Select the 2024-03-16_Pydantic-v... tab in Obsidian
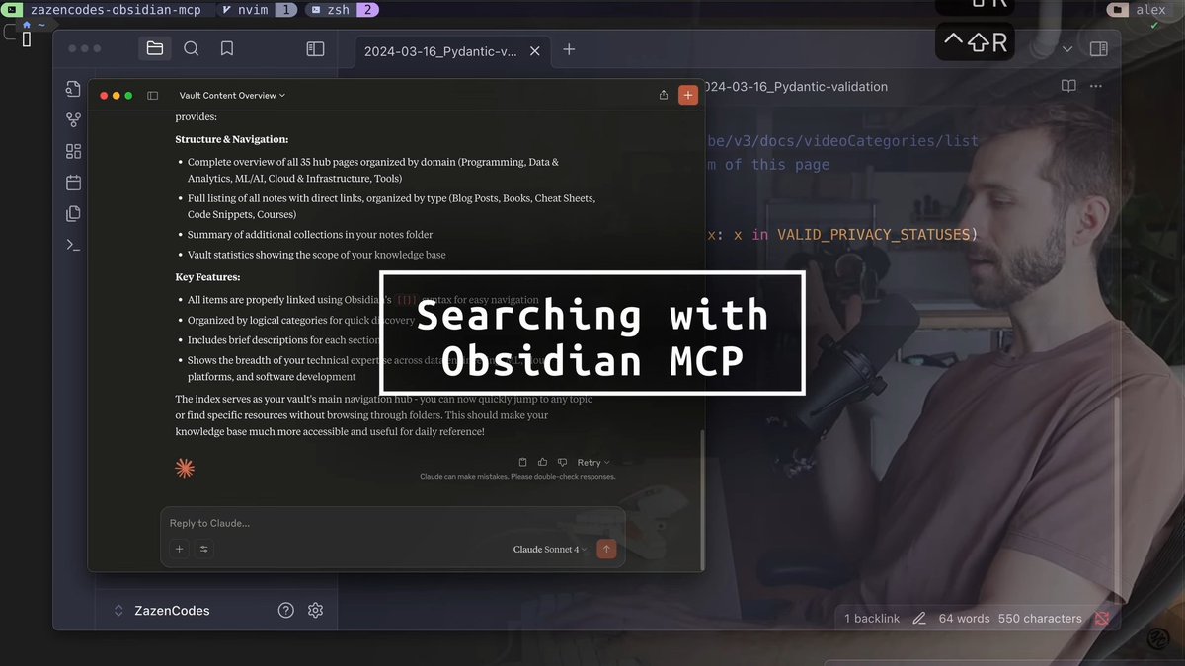1185x666 pixels. pos(440,50)
